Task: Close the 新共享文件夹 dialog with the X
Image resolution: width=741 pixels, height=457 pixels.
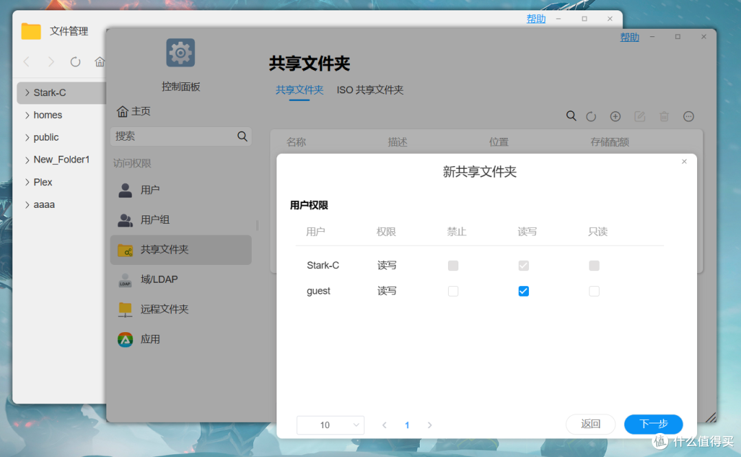Action: [684, 162]
